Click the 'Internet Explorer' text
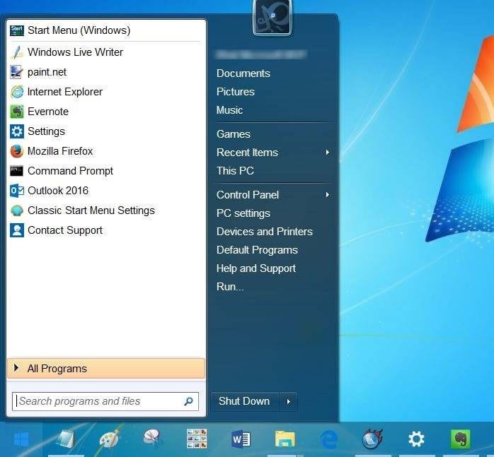Image resolution: width=494 pixels, height=457 pixels. point(65,92)
